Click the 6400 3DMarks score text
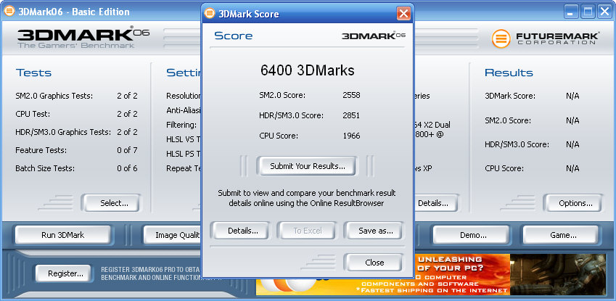Viewport: 616px width, 301px height. pyautogui.click(x=307, y=70)
